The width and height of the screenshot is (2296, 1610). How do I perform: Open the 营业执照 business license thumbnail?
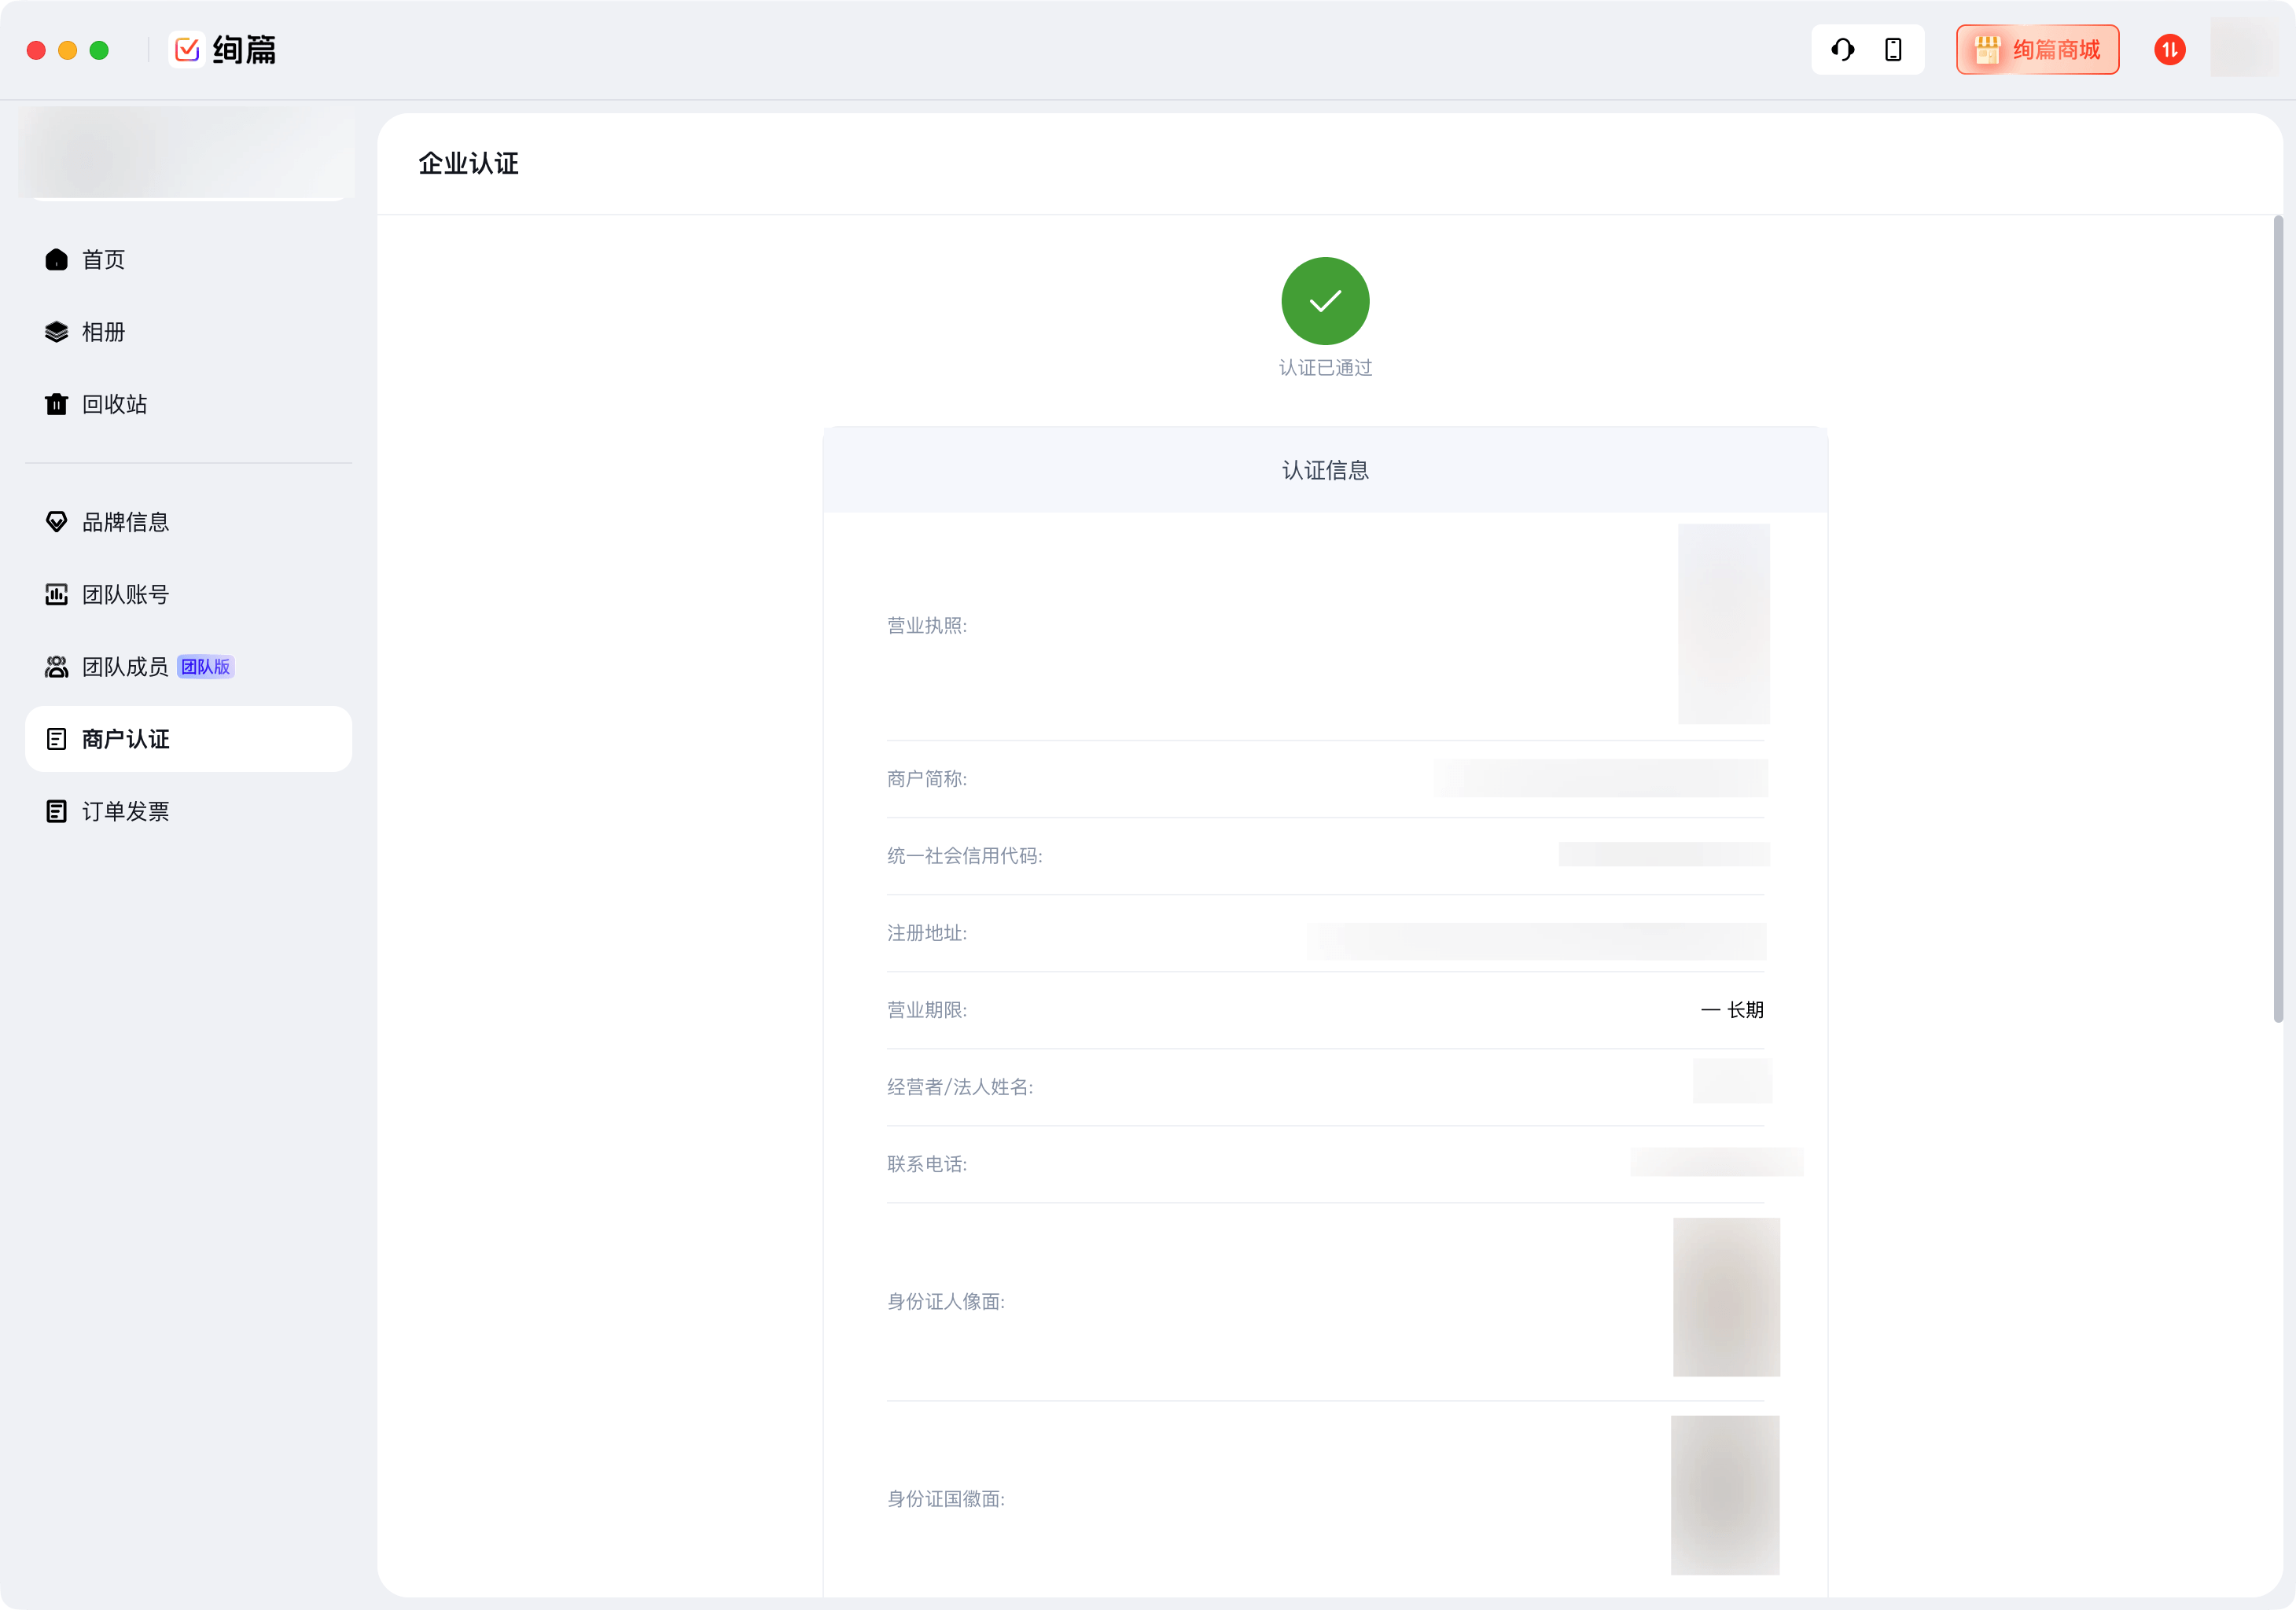[1723, 624]
